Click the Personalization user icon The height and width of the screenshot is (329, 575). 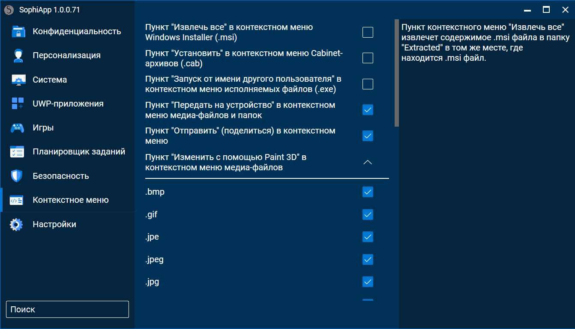point(17,56)
